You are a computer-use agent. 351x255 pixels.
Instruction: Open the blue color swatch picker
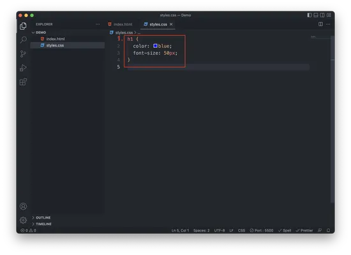[155, 46]
